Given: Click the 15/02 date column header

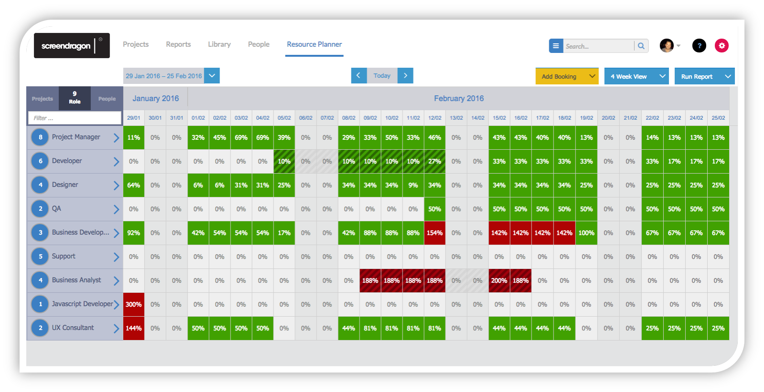Looking at the screenshot, I should tap(499, 118).
